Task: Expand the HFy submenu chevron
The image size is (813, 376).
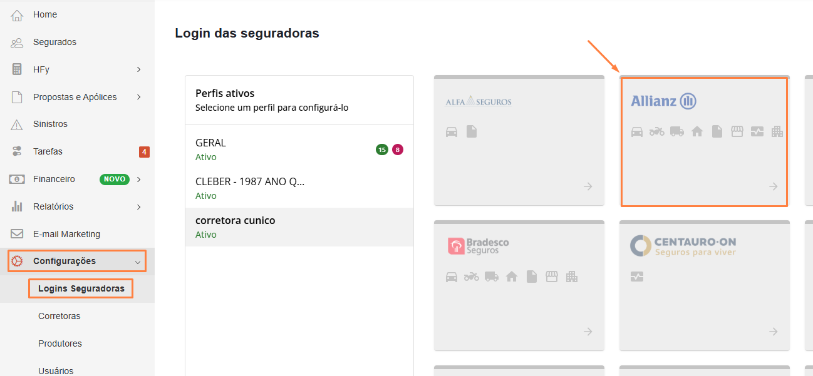Action: click(x=138, y=69)
